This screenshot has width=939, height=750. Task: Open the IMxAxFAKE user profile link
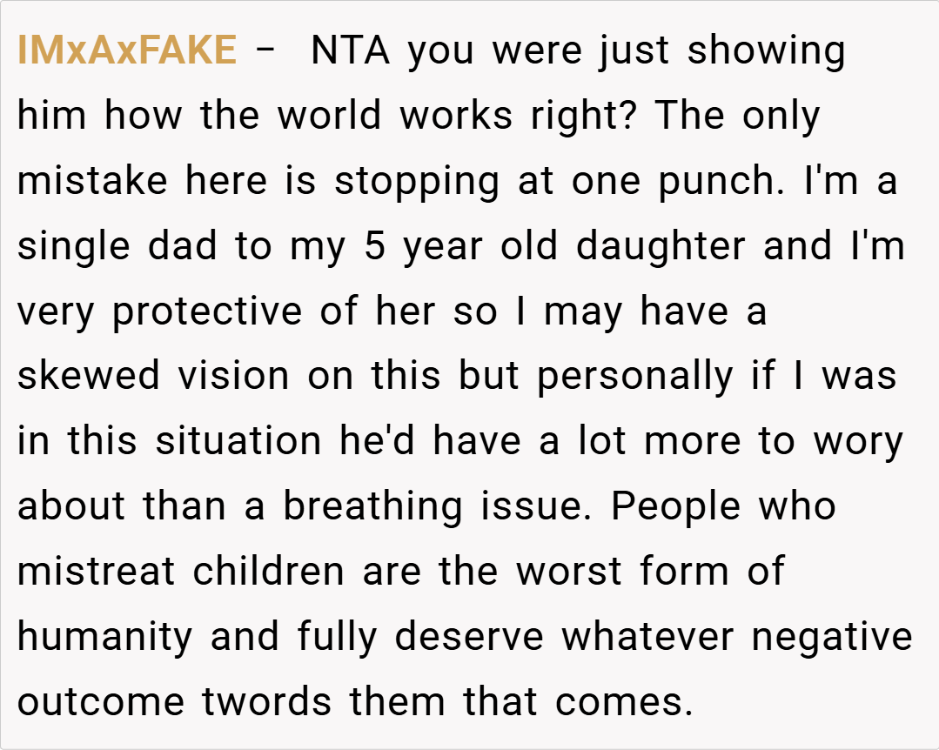(126, 51)
